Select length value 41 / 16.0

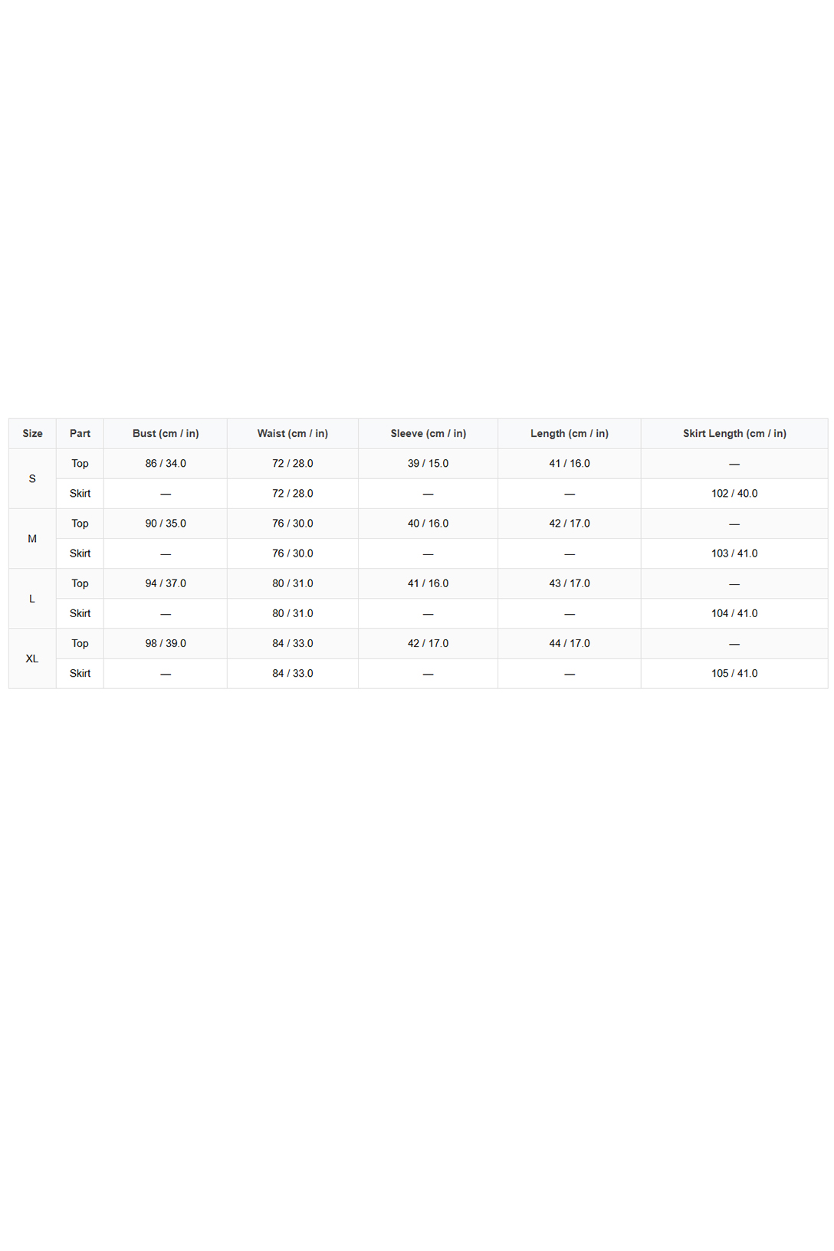(570, 464)
